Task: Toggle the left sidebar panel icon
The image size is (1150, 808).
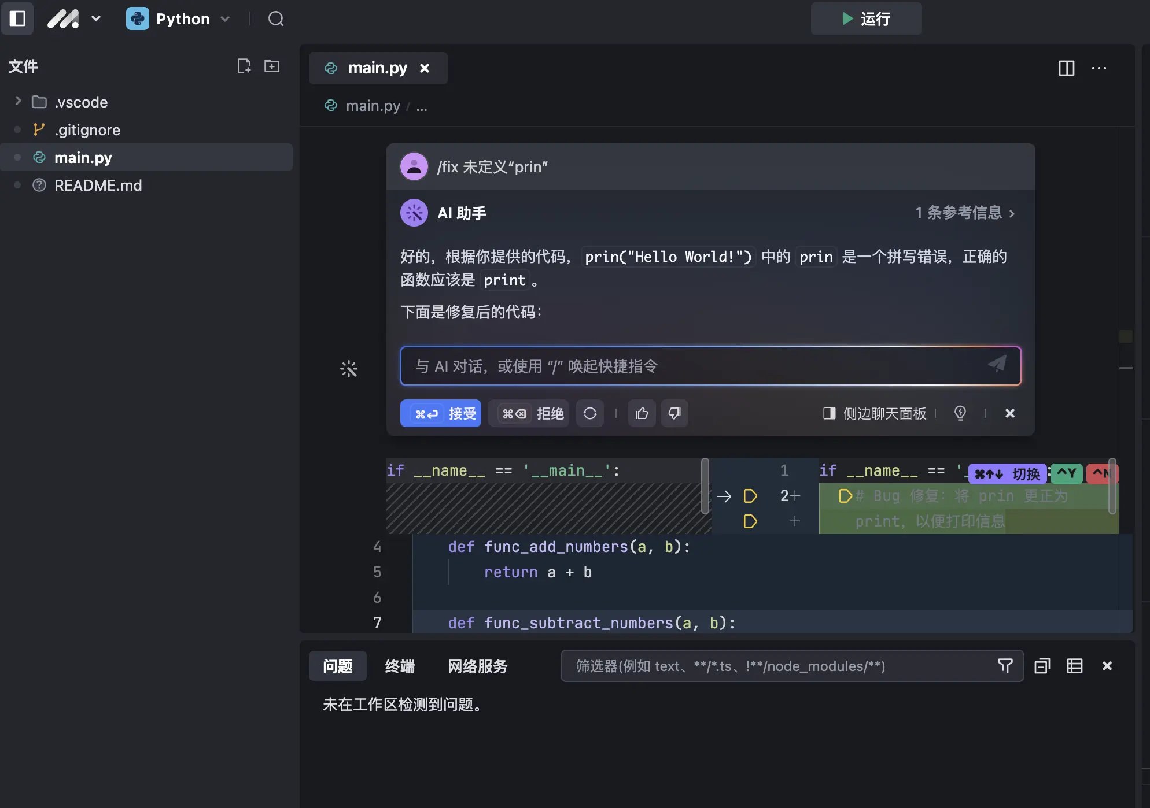Action: click(x=17, y=18)
